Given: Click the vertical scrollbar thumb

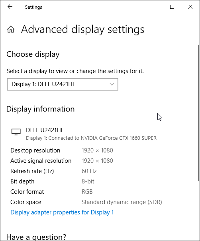Looking at the screenshot, I should (198, 113).
